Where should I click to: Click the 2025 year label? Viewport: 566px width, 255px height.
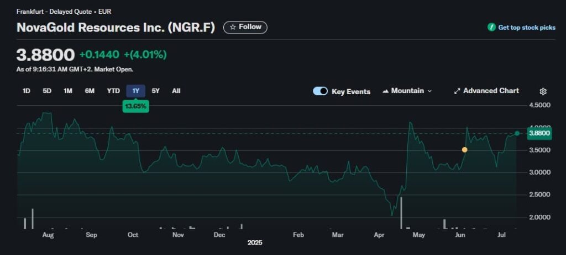point(255,243)
